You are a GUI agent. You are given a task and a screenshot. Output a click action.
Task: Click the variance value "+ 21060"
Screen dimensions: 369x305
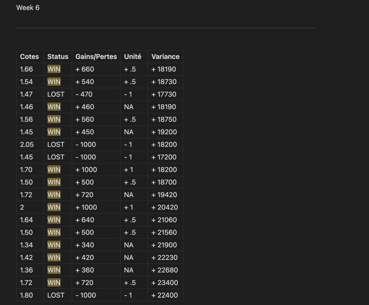164,220
